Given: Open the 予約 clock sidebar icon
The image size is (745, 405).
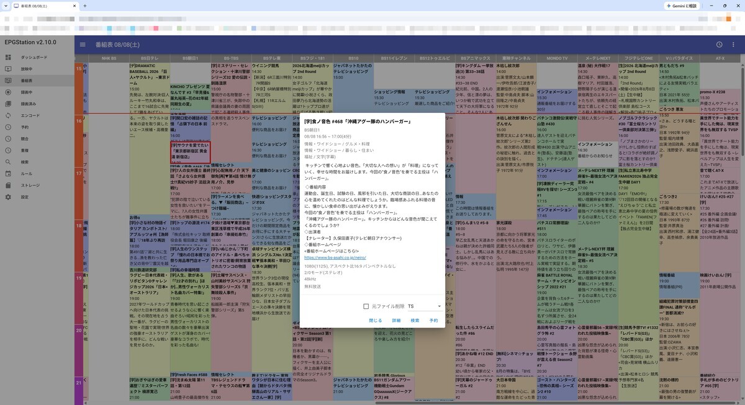Looking at the screenshot, I should tap(8, 127).
